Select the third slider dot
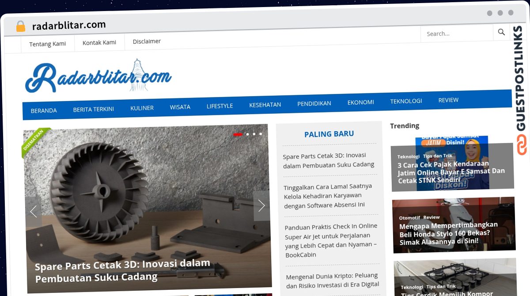Viewport: 530px width, 296px height. tap(254, 134)
